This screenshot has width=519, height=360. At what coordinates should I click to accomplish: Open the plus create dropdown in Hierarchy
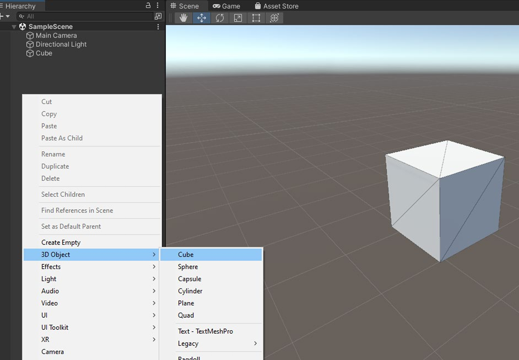[5, 16]
